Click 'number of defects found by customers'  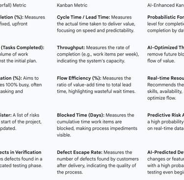tap(98, 159)
